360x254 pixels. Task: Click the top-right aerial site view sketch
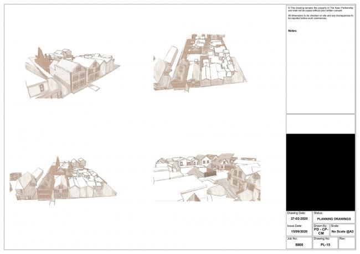(198, 62)
